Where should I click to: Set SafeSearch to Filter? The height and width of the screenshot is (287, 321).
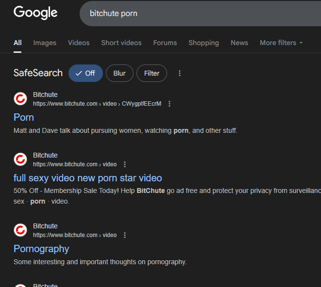[152, 73]
